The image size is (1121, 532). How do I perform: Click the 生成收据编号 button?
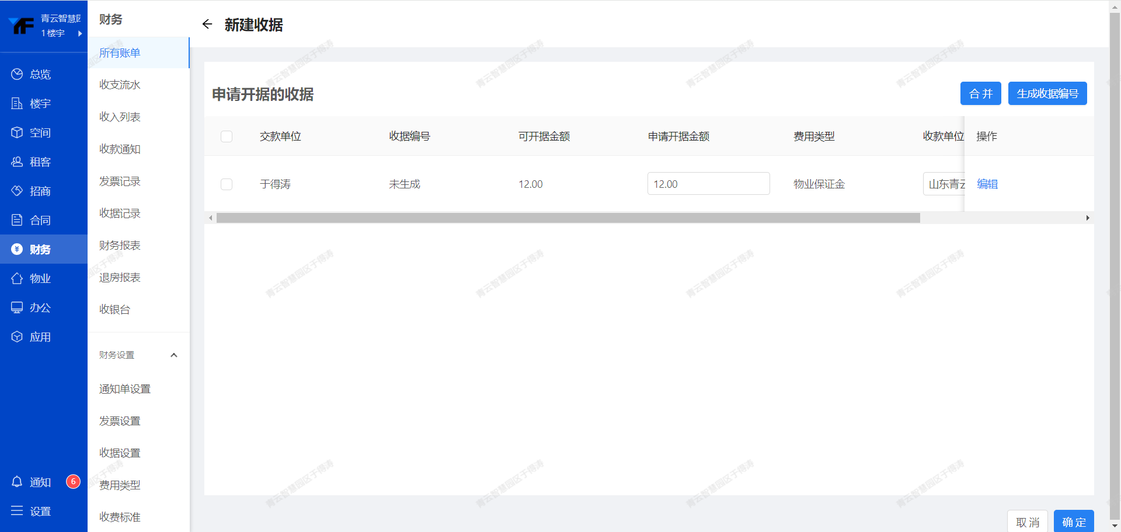pos(1047,93)
